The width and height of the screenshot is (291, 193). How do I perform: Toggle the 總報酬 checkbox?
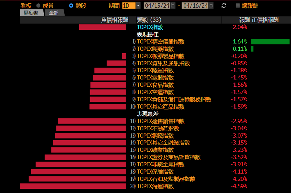click(x=238, y=6)
